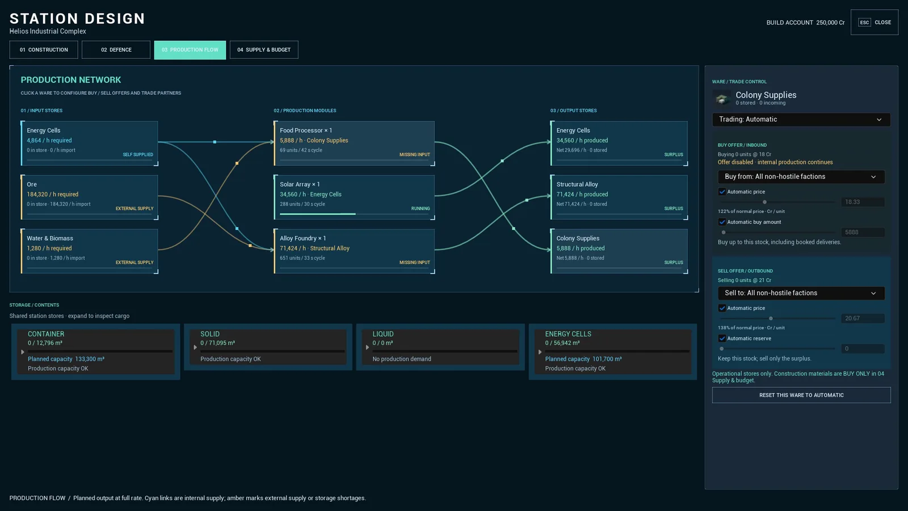Viewport: 908px width, 511px height.
Task: Open 04 Supply & Budget tab
Action: coord(264,50)
